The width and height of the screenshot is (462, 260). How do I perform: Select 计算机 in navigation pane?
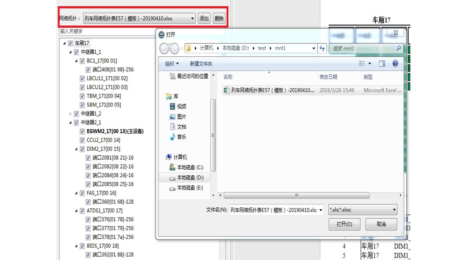[176, 157]
